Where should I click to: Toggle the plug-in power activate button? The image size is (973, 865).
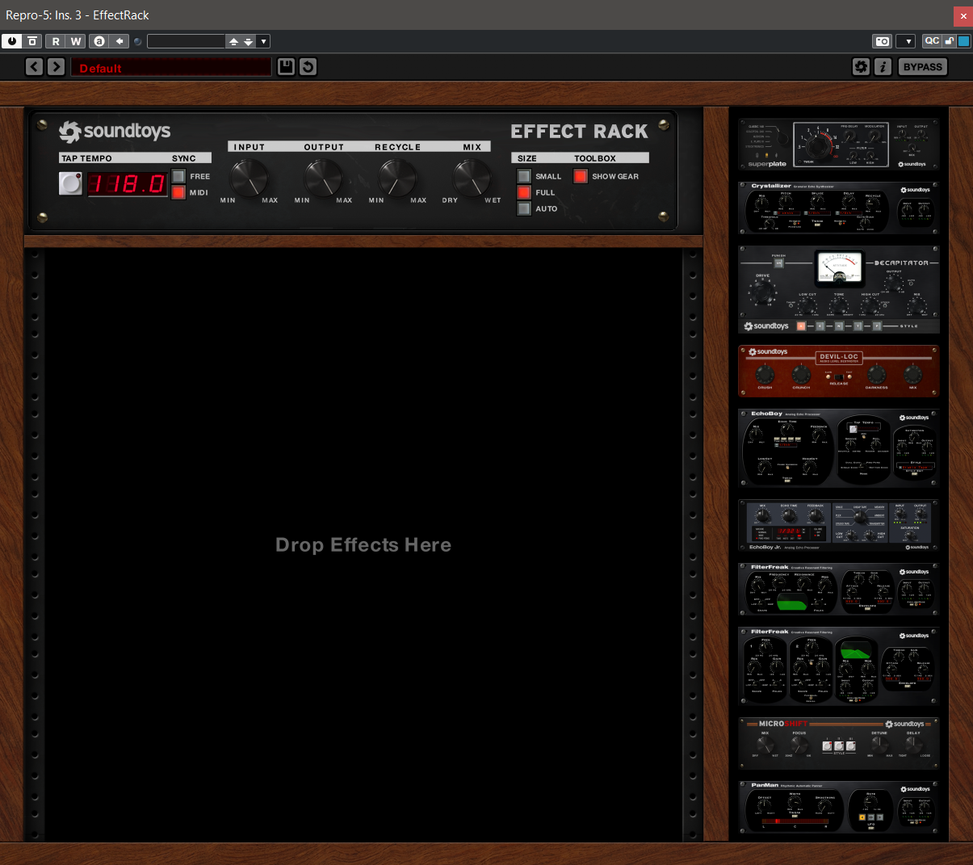tap(11, 41)
